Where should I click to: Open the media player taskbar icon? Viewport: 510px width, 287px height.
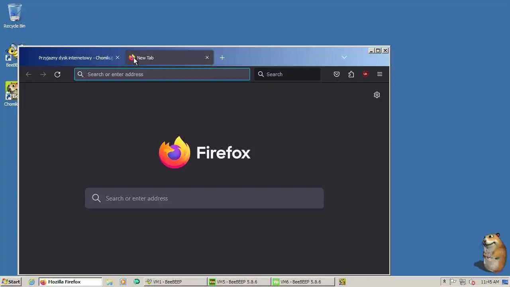123,282
